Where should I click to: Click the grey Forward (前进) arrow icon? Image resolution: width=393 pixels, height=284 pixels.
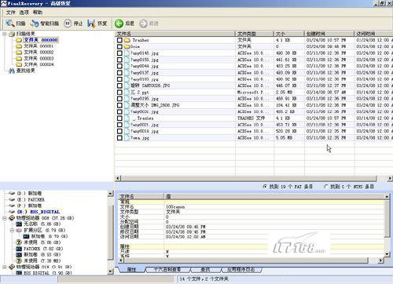(x=143, y=24)
